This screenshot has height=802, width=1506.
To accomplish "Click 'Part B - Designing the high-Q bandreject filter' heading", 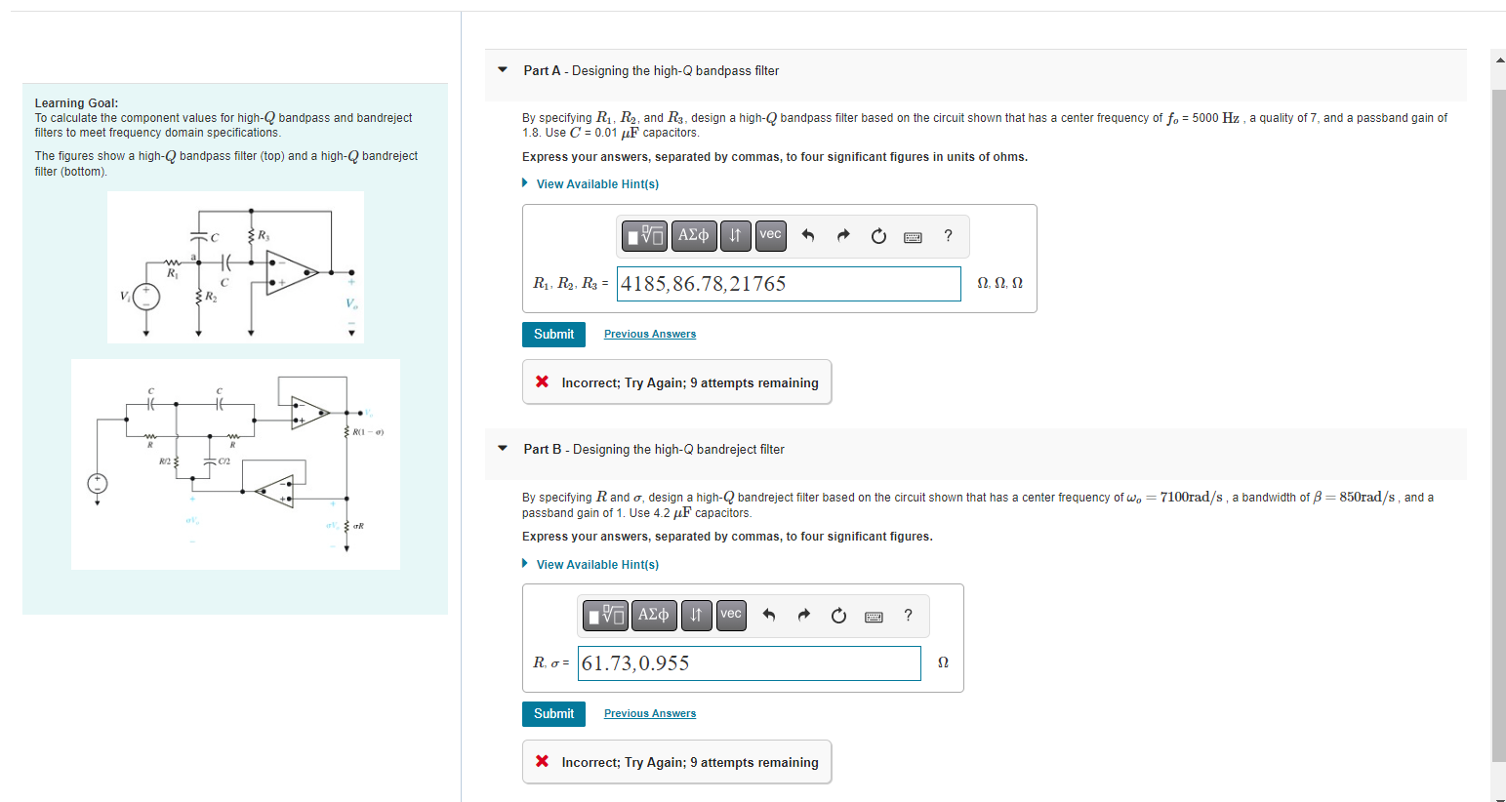I will (x=654, y=449).
